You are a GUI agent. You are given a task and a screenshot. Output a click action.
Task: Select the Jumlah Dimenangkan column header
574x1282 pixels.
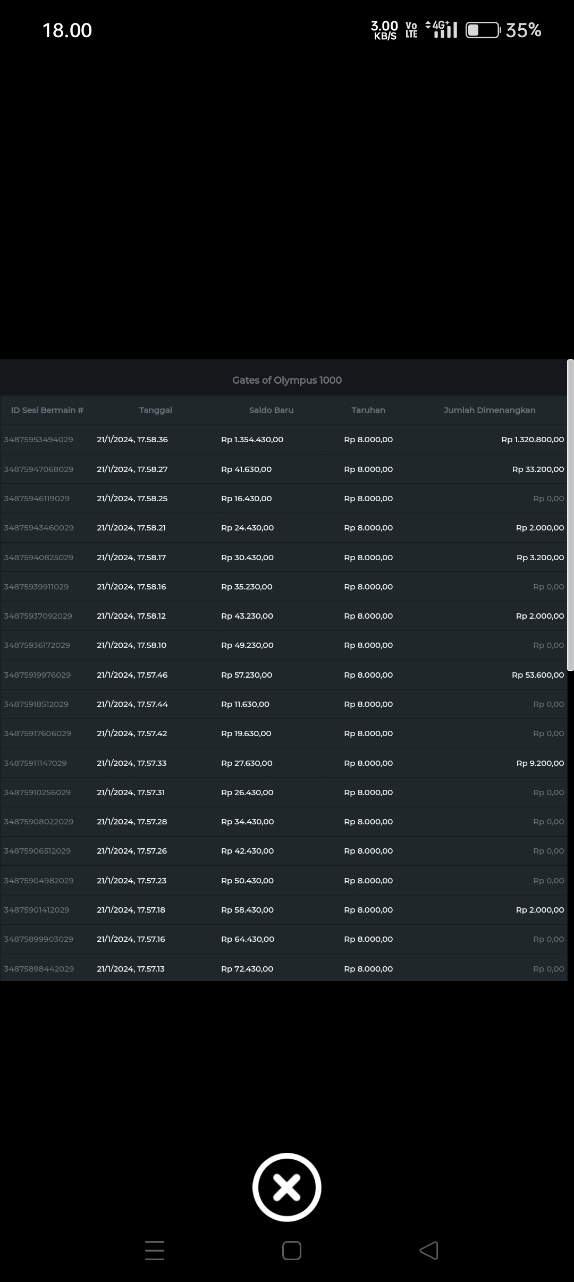pos(489,410)
